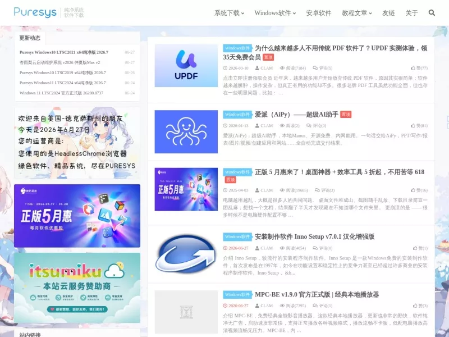Open the 安卓软件 menu item

tap(318, 13)
